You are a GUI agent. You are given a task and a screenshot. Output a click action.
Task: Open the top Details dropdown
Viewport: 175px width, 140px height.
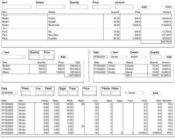point(50,7)
